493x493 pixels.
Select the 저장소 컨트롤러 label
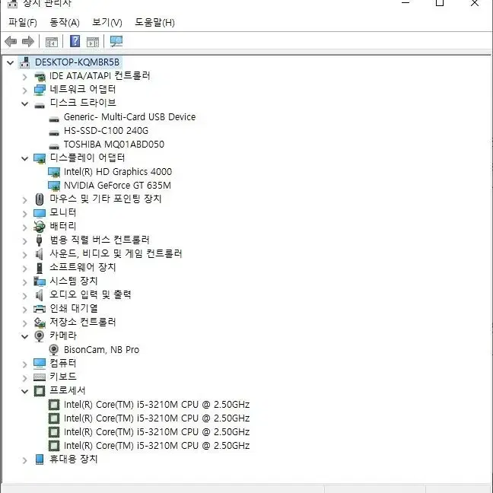(x=83, y=322)
